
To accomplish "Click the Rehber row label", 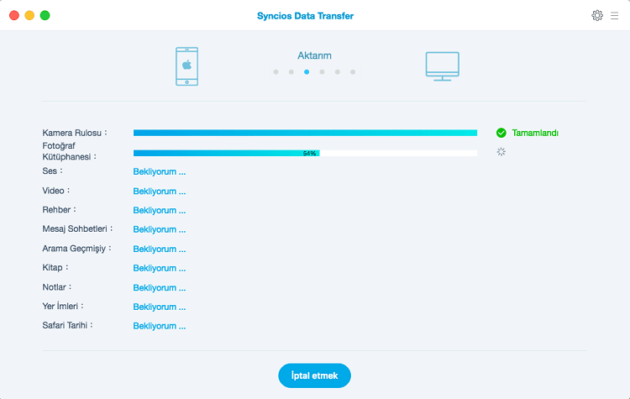I will click(59, 210).
